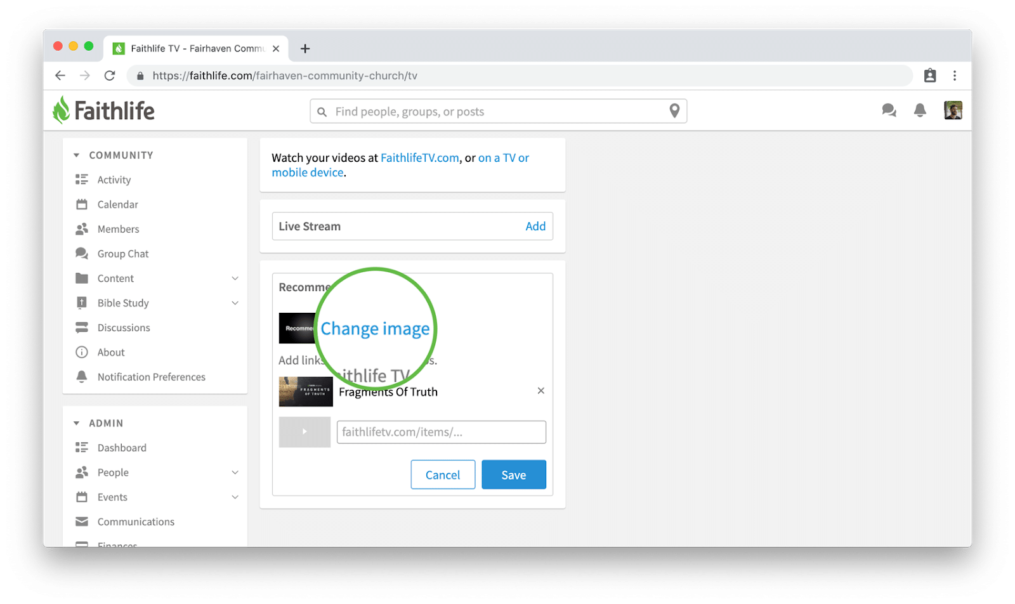Click the 'Fragments Of Truth' title text
This screenshot has width=1015, height=604.
click(388, 392)
